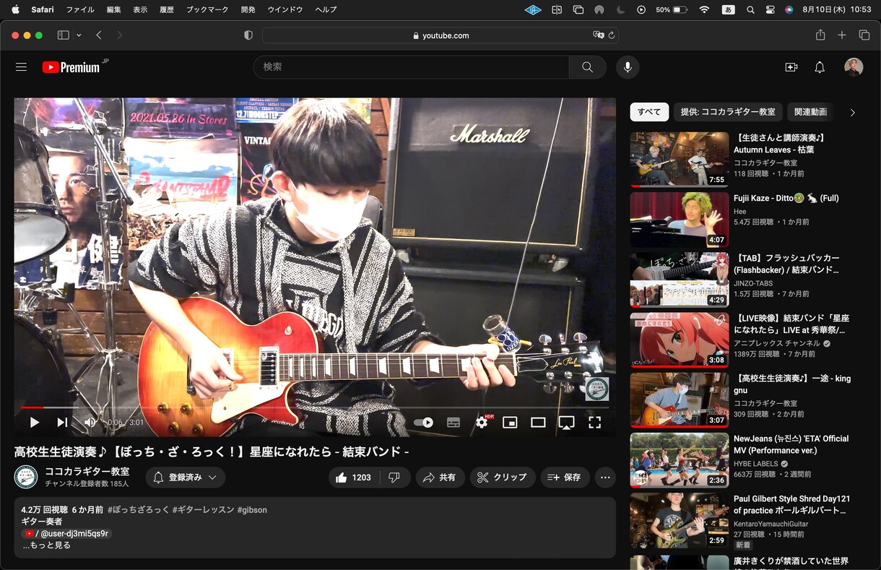This screenshot has height=570, width=881.
Task: Open the ブックマーク menu
Action: pyautogui.click(x=207, y=9)
